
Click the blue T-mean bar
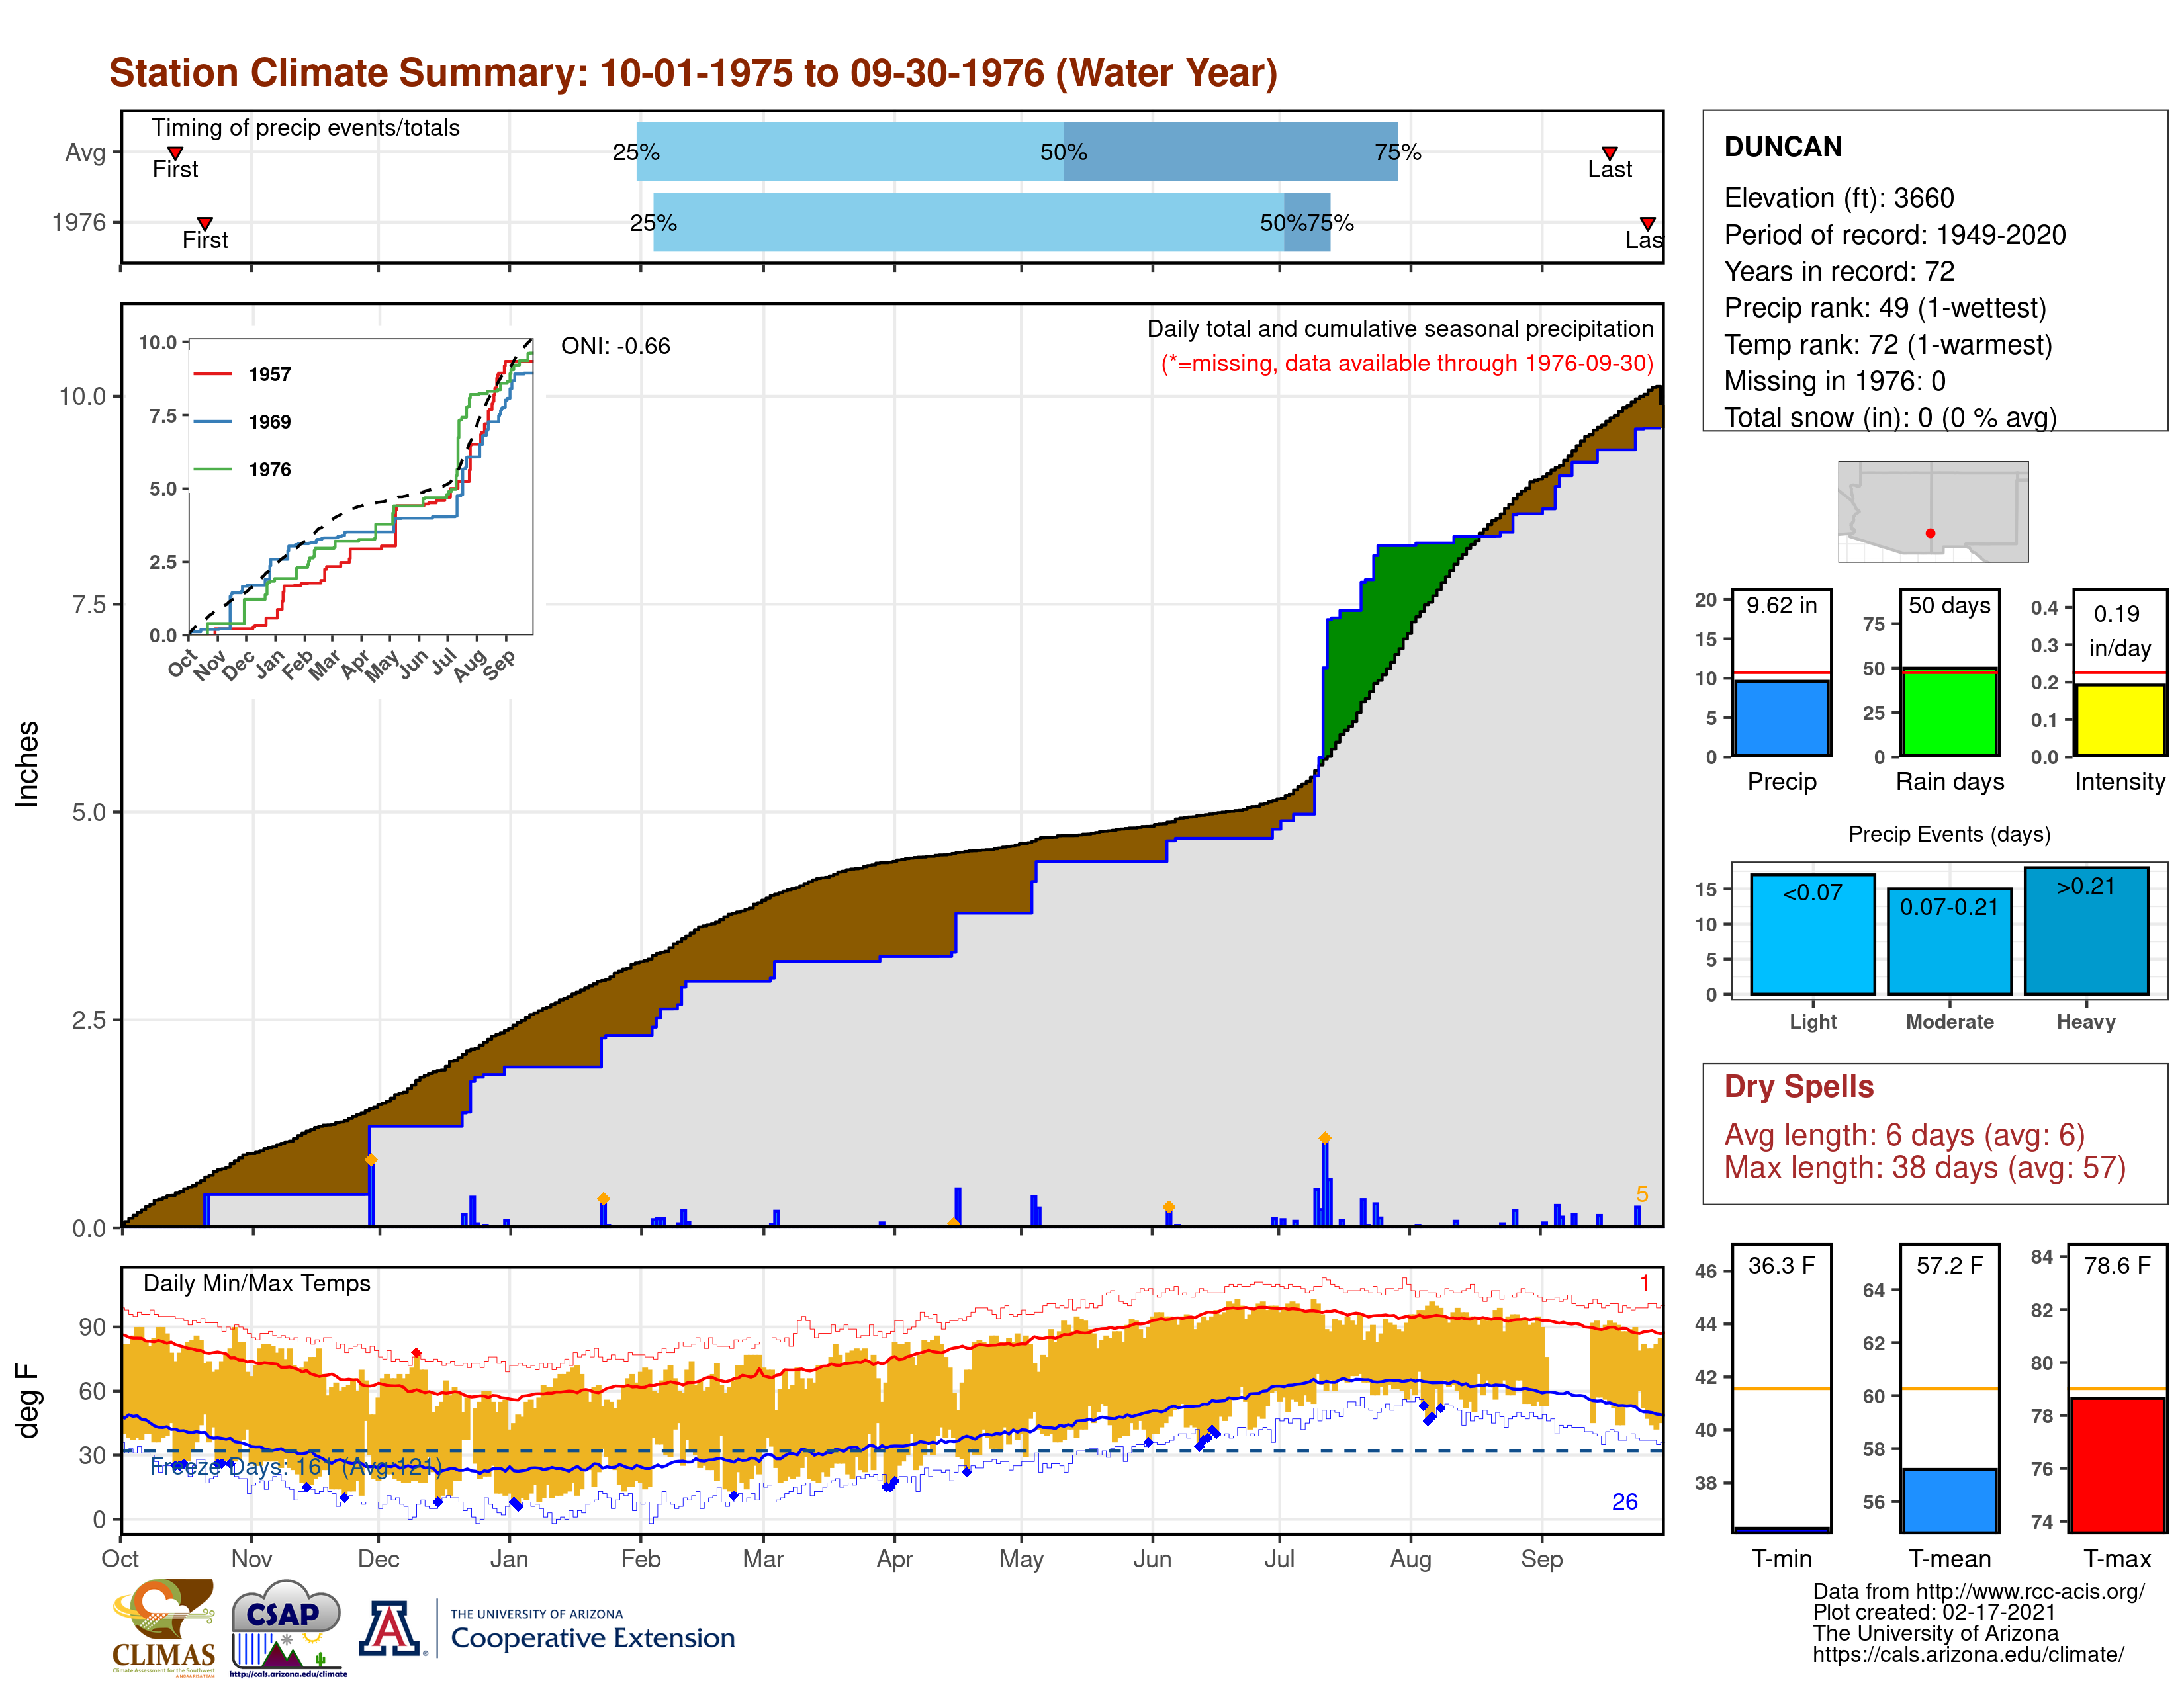1949,1500
